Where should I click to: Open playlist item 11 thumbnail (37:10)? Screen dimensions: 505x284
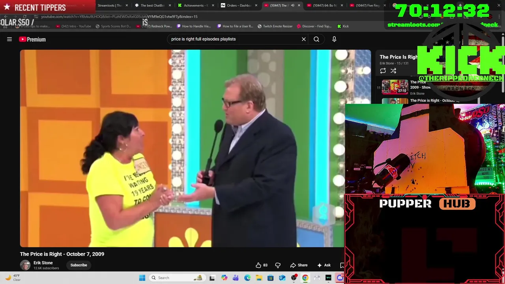click(x=395, y=87)
